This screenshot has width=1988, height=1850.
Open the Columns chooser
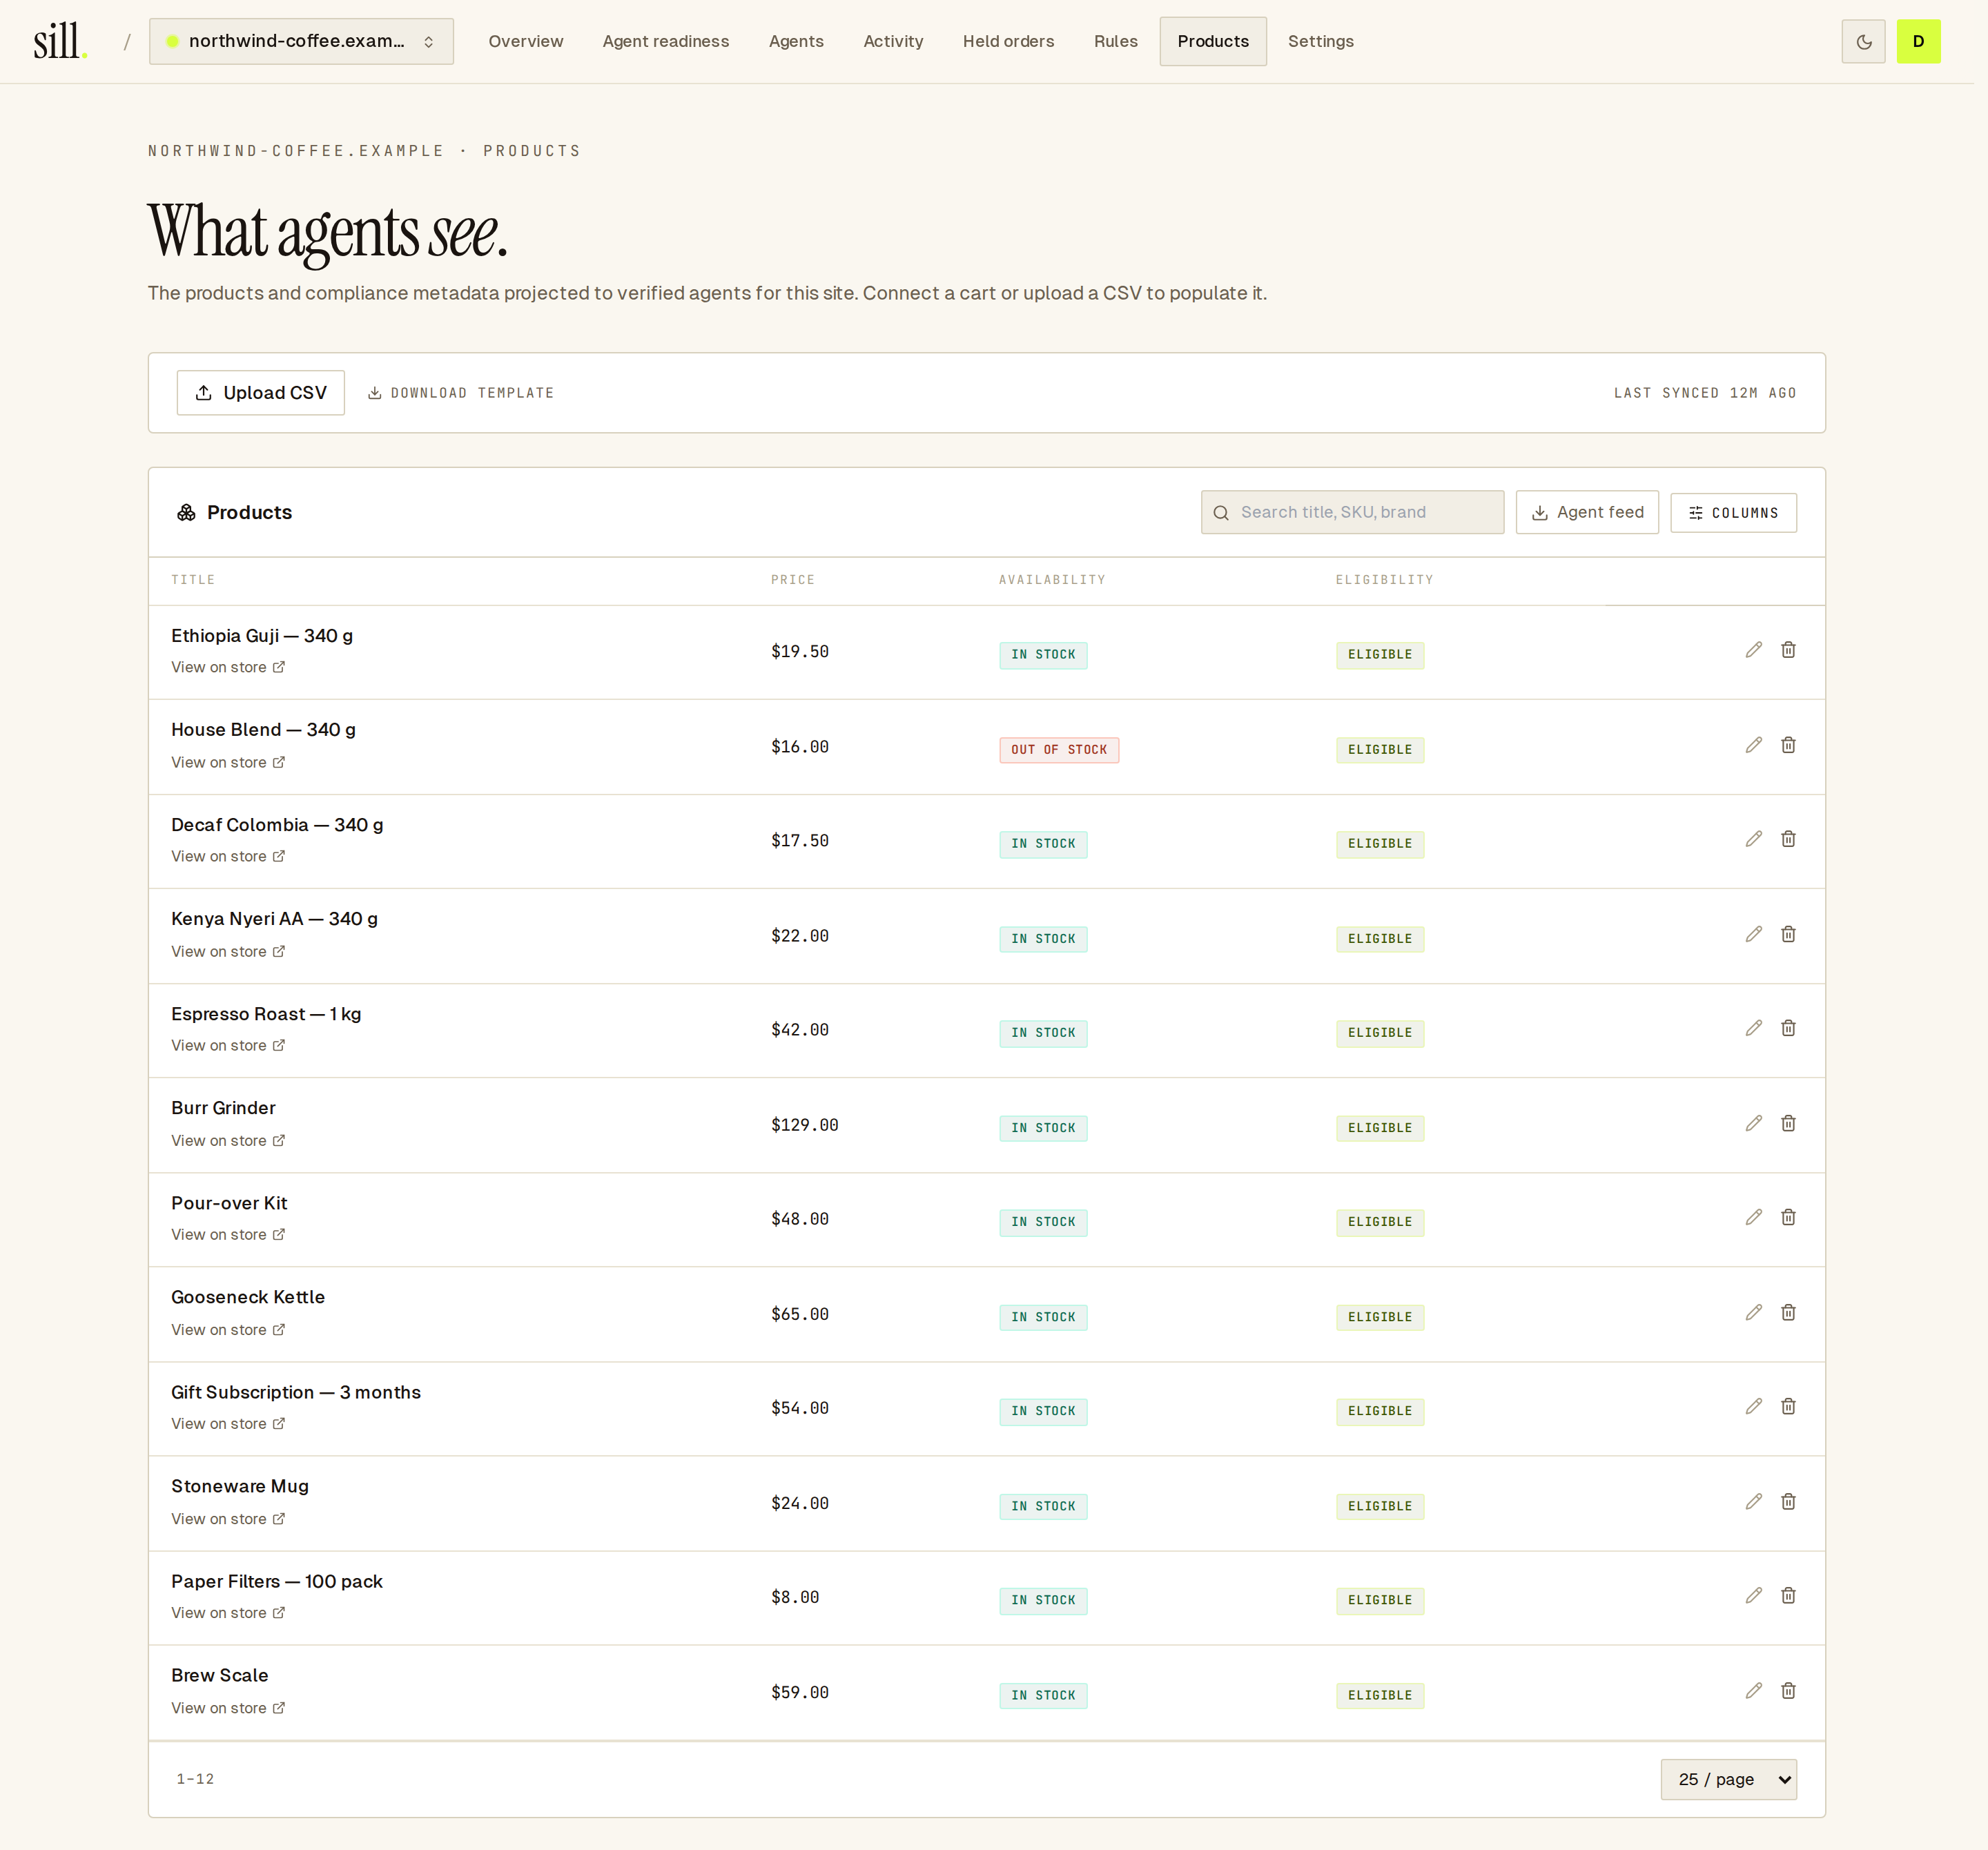coord(1733,513)
